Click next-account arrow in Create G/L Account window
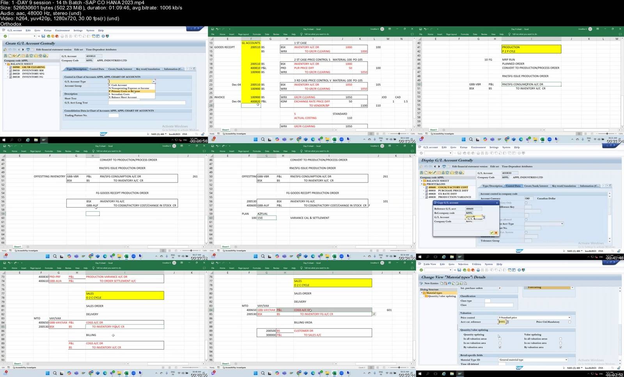The height and width of the screenshot is (377, 624). click(23, 49)
